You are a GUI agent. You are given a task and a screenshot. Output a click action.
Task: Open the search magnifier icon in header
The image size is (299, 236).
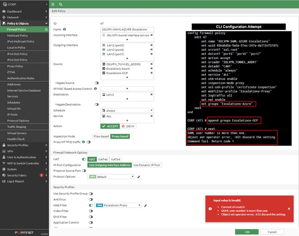61,4
